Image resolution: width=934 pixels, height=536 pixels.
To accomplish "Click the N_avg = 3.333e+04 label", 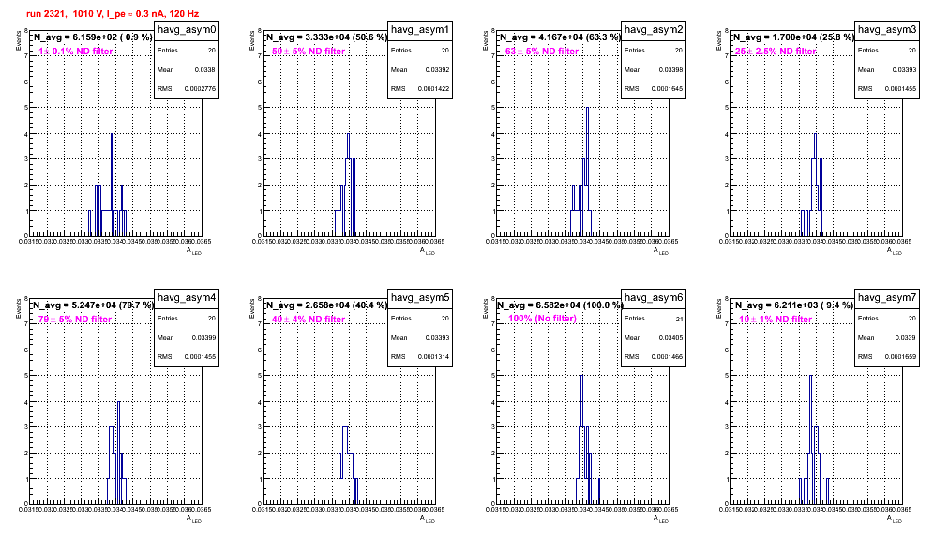I will coord(325,37).
